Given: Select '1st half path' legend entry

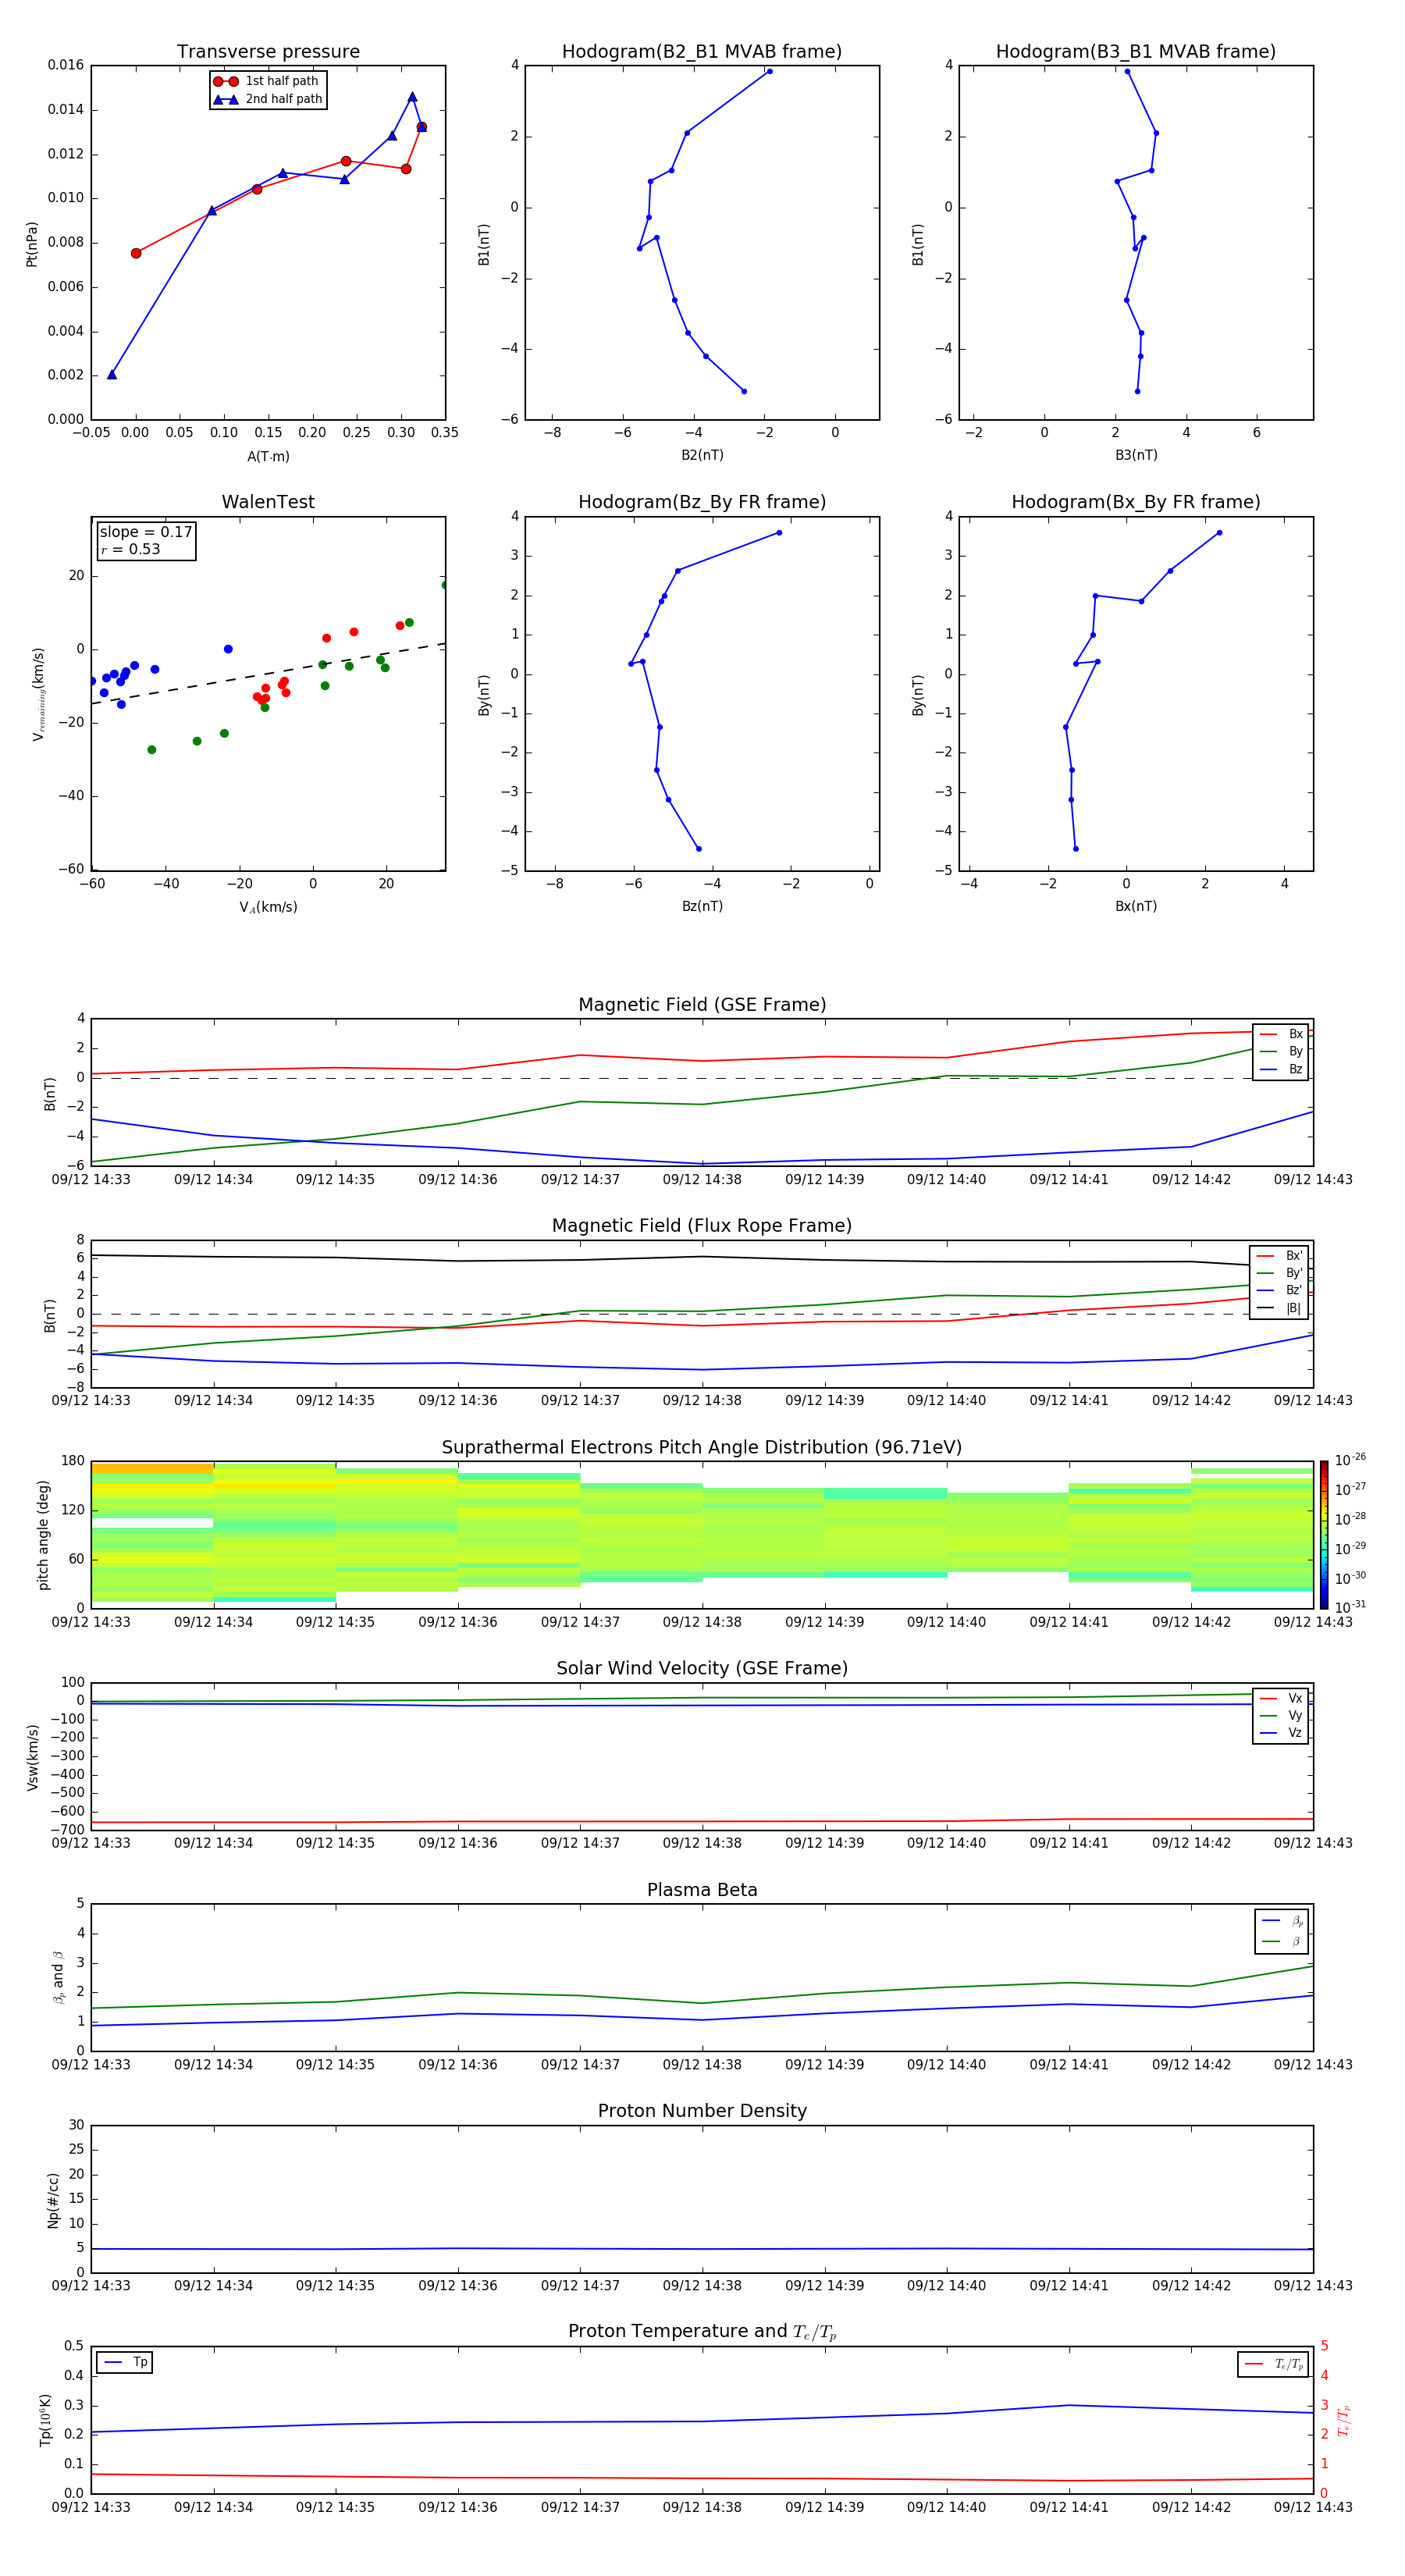Looking at the screenshot, I should click(x=266, y=81).
